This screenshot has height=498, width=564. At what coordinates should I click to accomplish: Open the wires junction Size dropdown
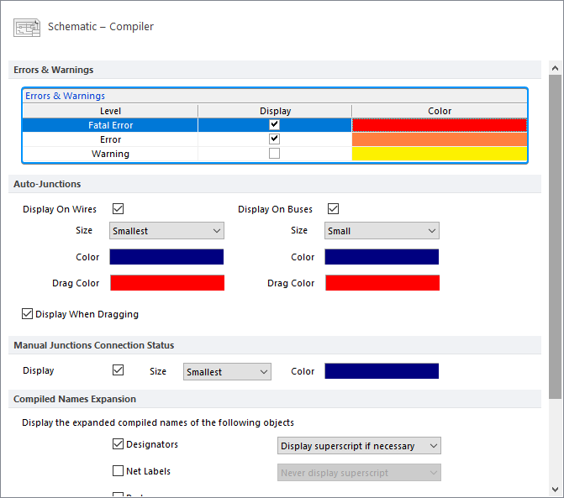[x=166, y=231]
